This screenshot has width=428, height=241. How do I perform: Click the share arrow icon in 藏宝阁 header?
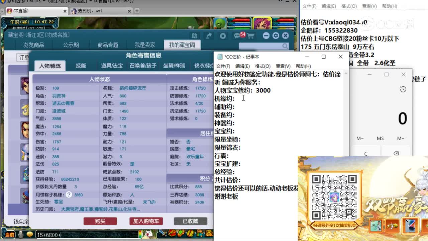tap(209, 35)
